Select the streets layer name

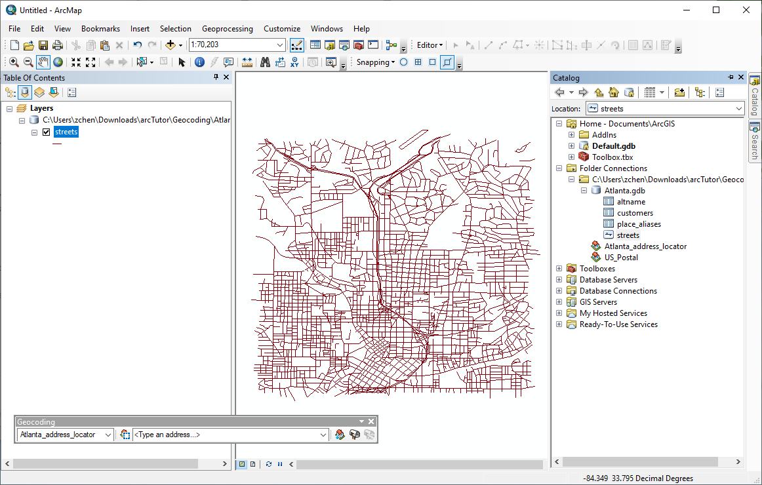pos(66,132)
